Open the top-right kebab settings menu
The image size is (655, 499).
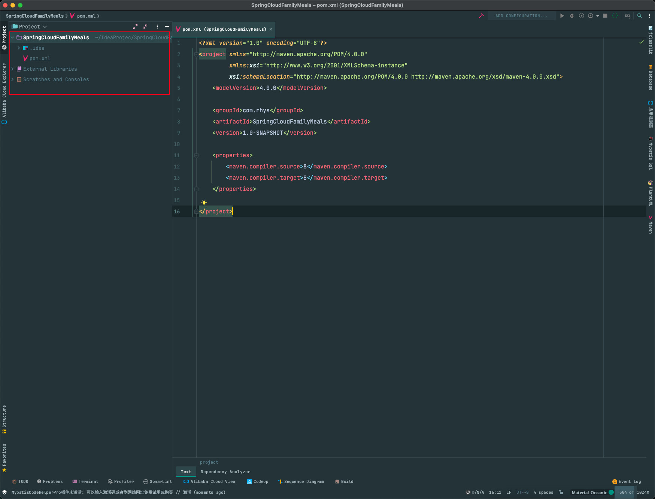coord(649,16)
